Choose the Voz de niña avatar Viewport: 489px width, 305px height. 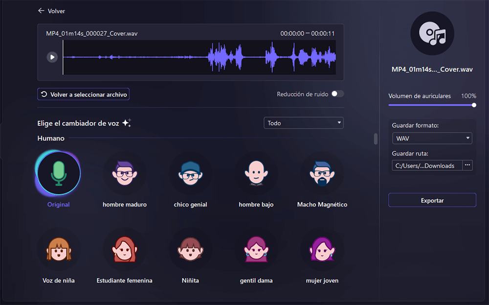click(59, 250)
